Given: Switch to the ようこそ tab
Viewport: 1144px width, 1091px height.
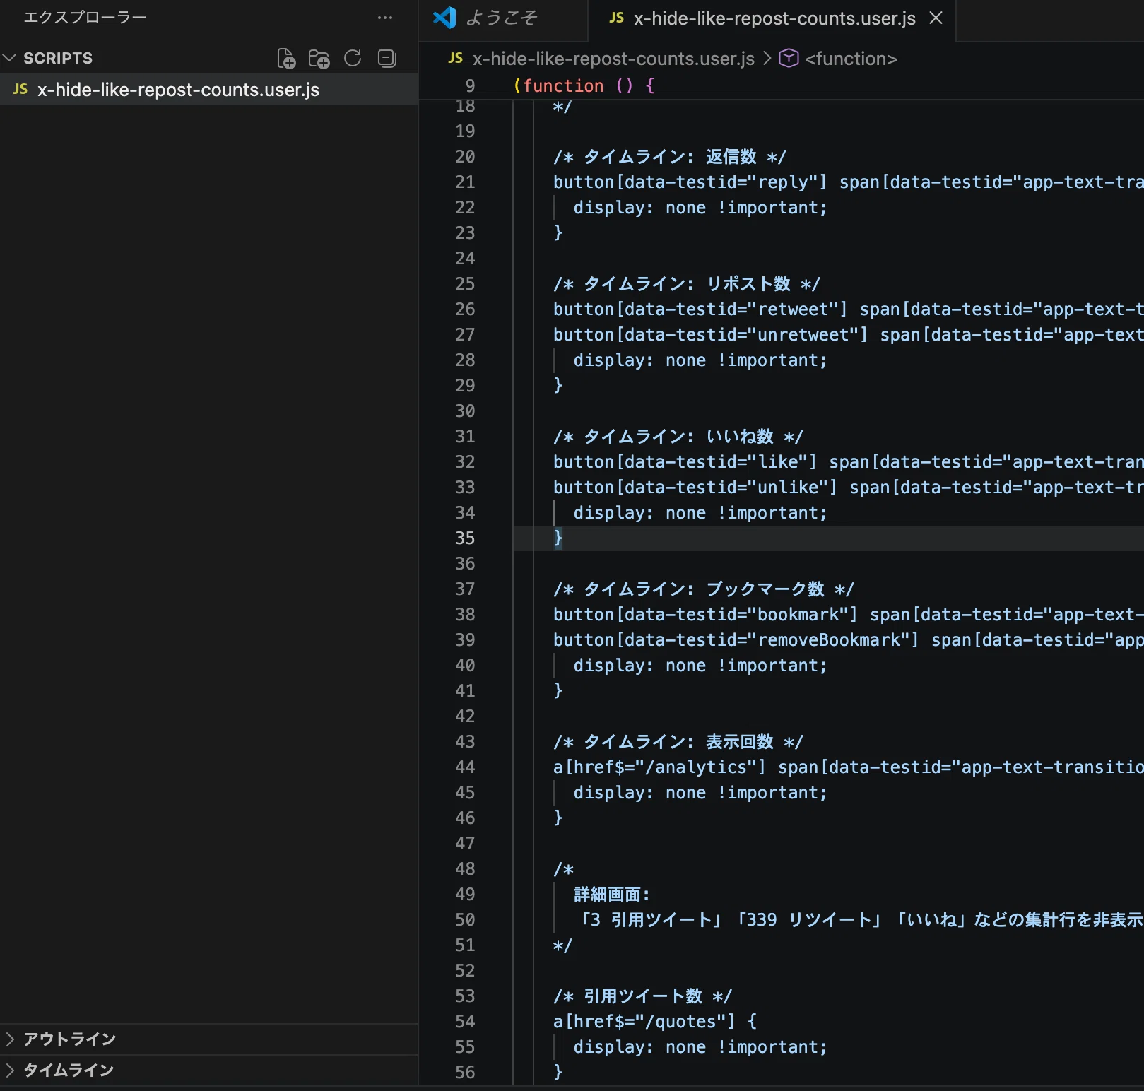Looking at the screenshot, I should 502,18.
